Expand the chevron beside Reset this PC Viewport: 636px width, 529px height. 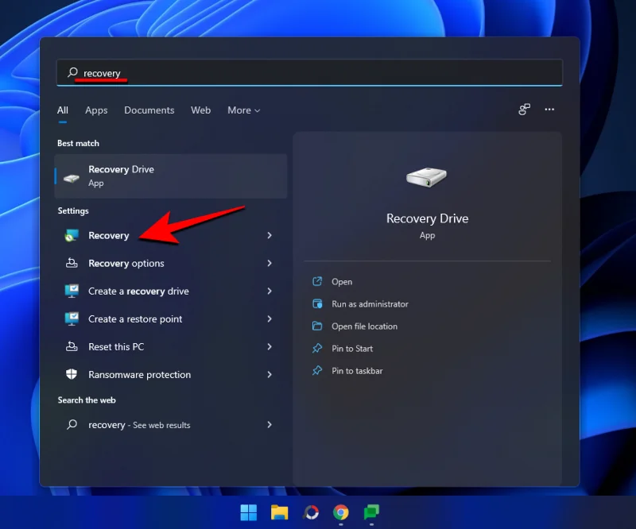(270, 346)
